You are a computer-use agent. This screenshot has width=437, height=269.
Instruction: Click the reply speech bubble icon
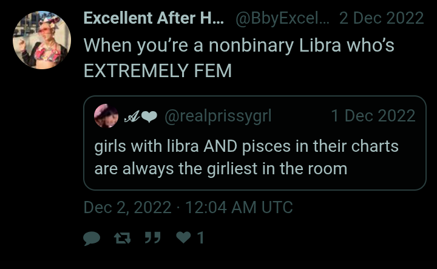click(92, 239)
